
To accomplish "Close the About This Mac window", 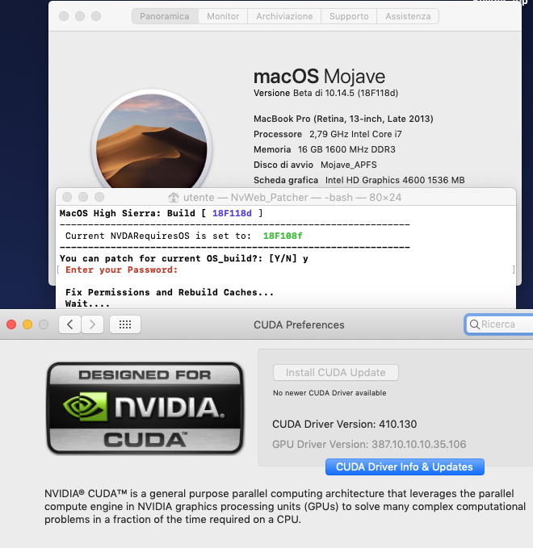I will coord(64,16).
